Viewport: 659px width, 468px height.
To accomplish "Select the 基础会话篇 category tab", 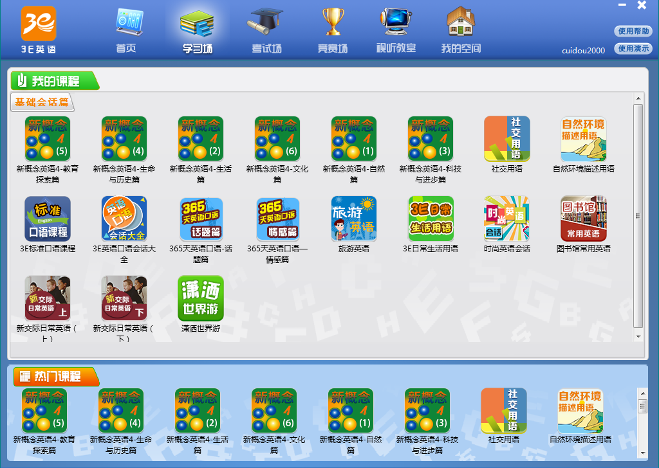I will pyautogui.click(x=42, y=102).
